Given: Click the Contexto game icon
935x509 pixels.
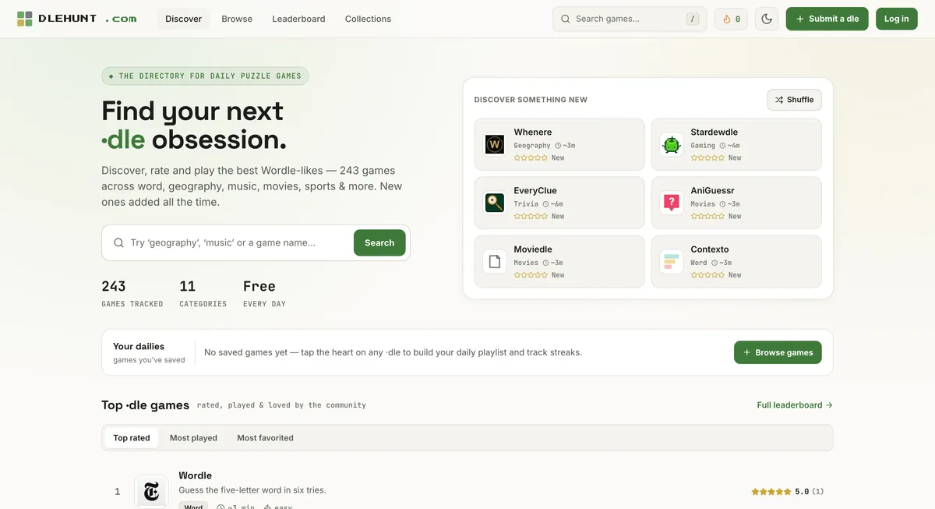Looking at the screenshot, I should pos(672,261).
